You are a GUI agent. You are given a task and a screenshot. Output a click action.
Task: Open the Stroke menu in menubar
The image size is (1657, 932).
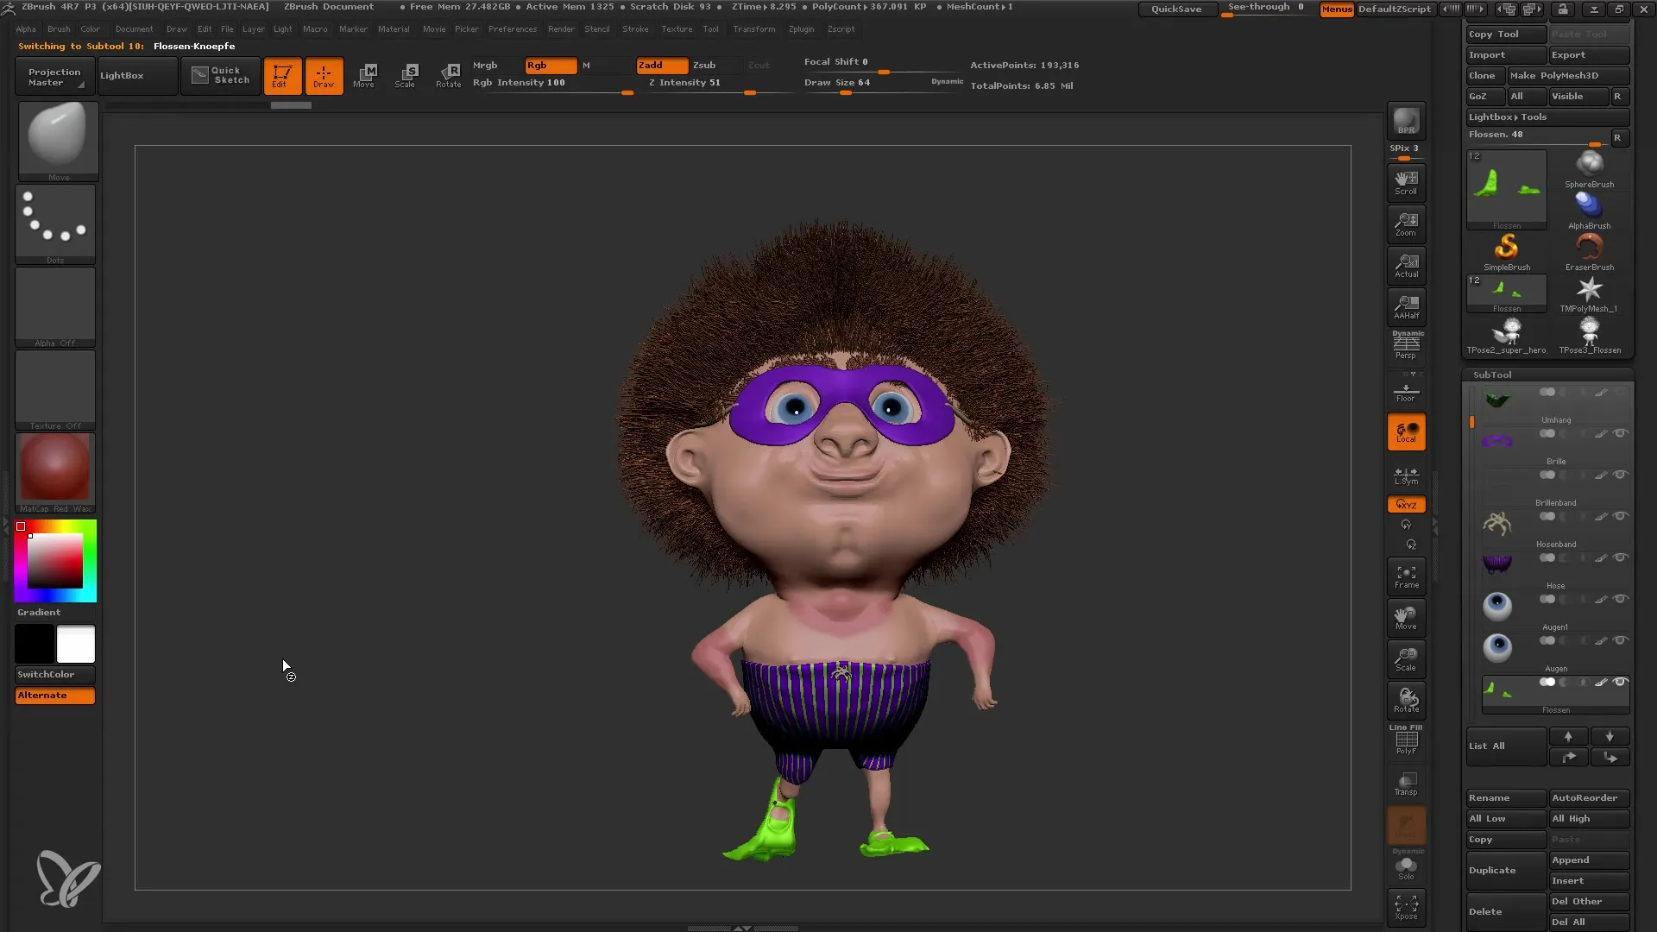[x=634, y=28]
